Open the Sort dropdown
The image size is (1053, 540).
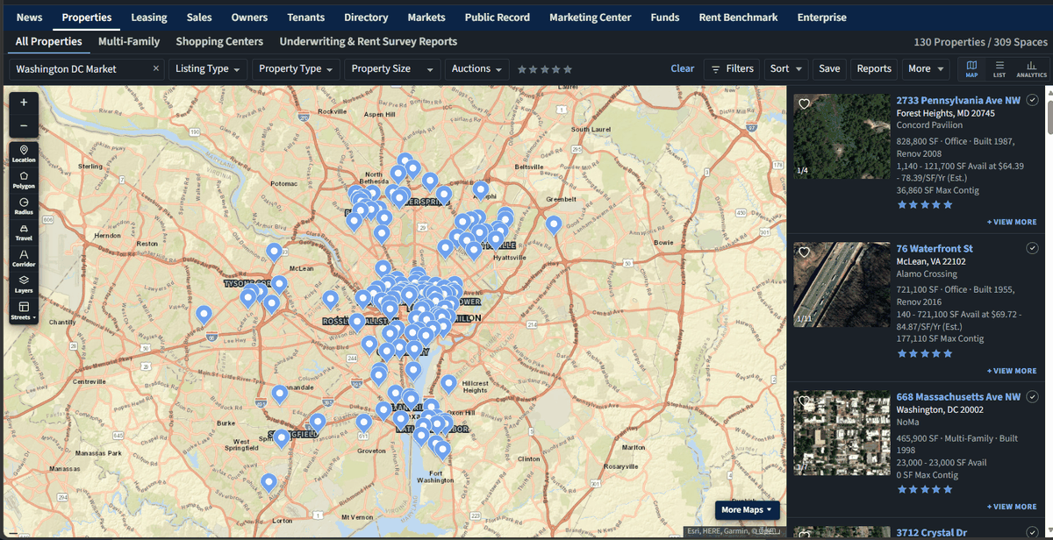(x=787, y=68)
